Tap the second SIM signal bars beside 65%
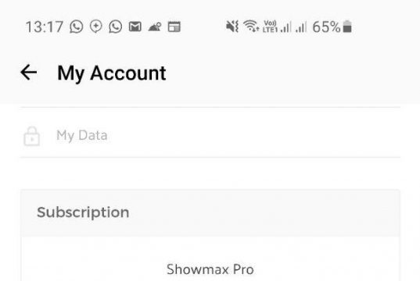 tap(301, 27)
